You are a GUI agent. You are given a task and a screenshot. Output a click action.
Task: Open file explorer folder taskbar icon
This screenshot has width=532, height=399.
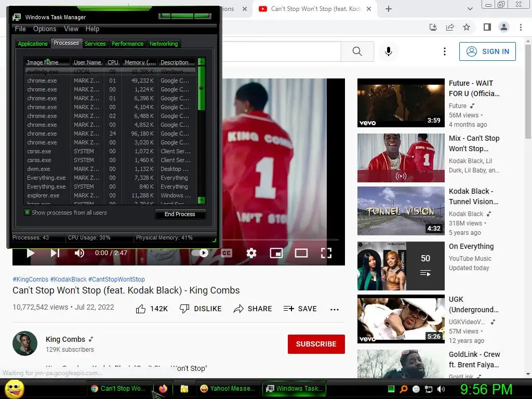(x=184, y=389)
